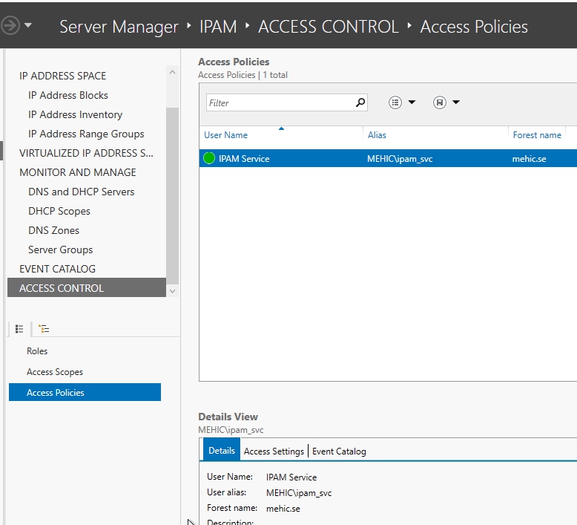Click the list view criteria icon
Viewport: 577px width, 525px height.
pos(395,102)
